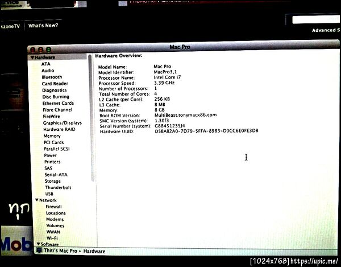This screenshot has width=341, height=267.
Task: Select Audio in the sidebar
Action: pyautogui.click(x=48, y=71)
